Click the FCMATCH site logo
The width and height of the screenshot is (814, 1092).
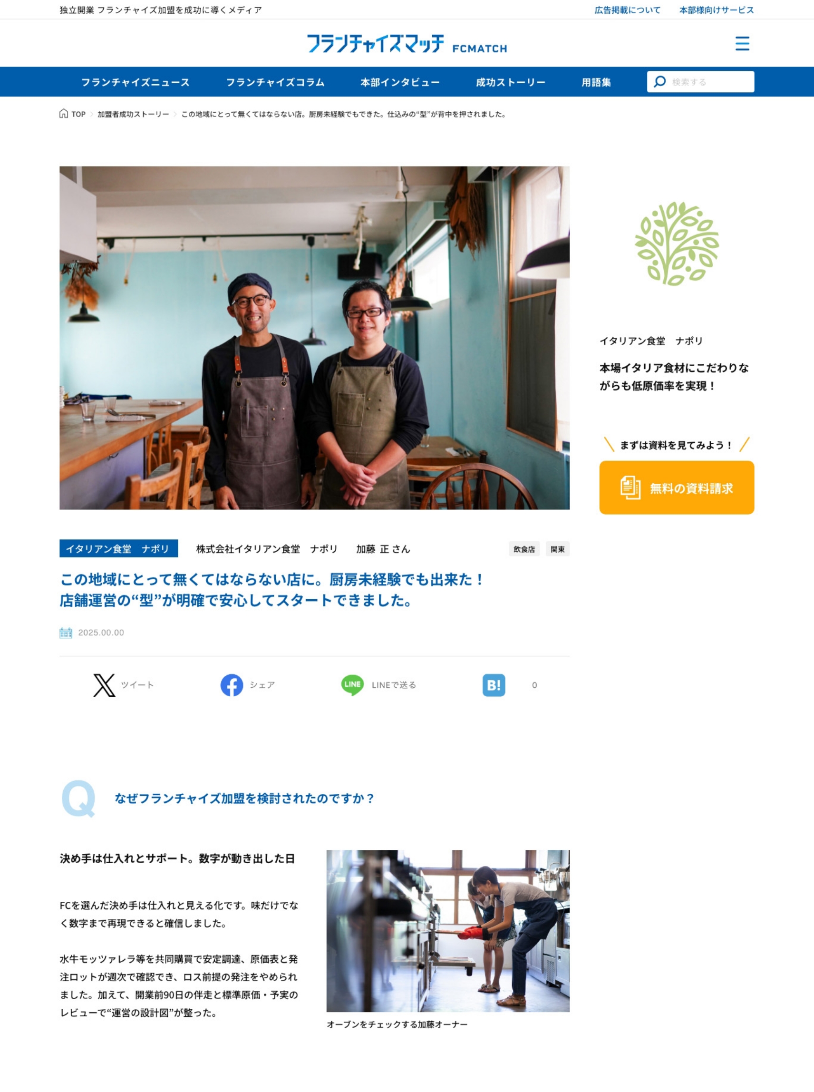[407, 43]
